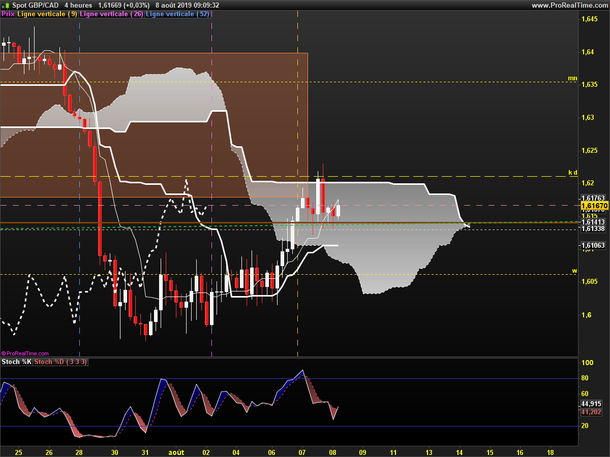
Task: Click the 1,61338 price level tag
Action: point(593,228)
